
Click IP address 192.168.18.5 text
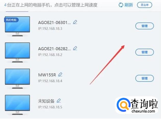click(50, 107)
